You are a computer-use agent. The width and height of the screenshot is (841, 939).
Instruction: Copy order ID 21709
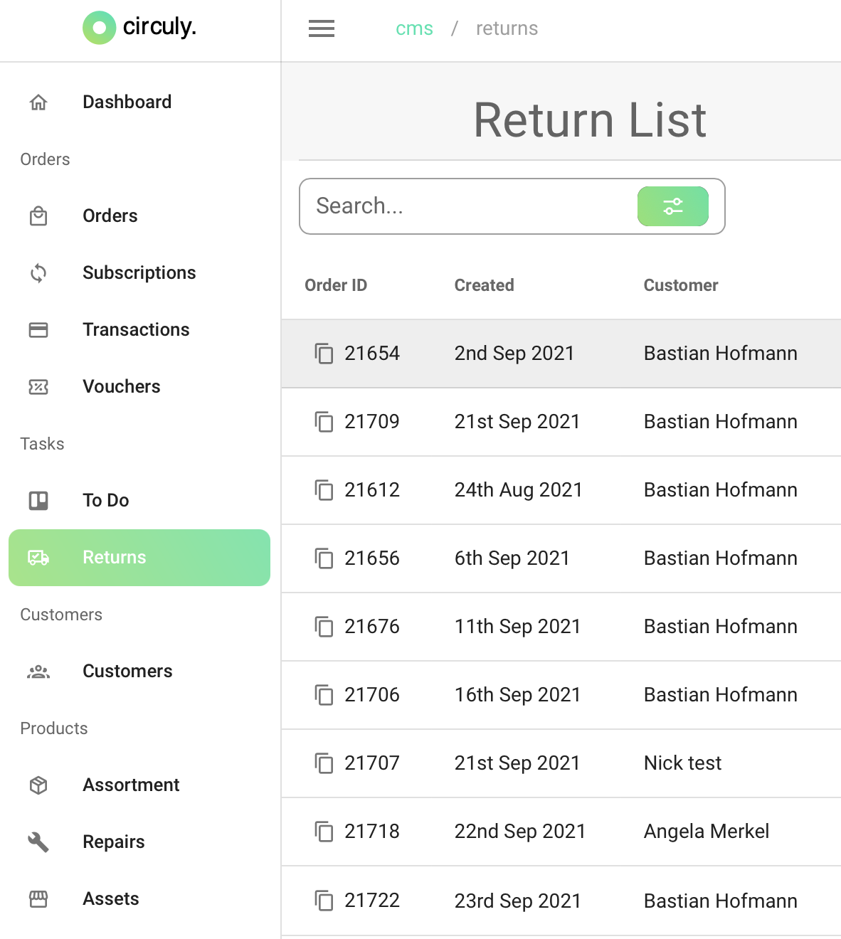[x=324, y=422]
